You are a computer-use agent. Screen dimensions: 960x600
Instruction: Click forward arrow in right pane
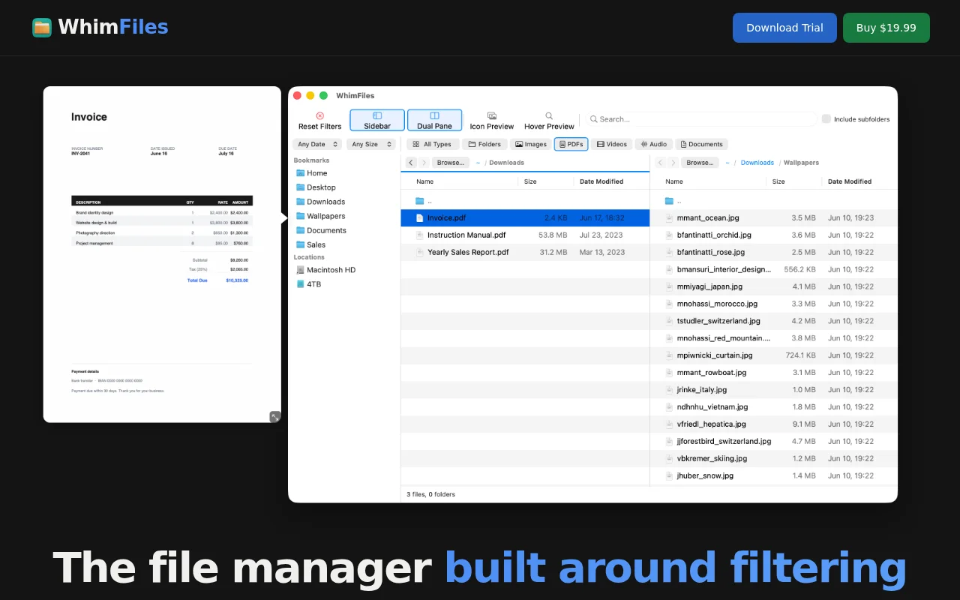click(x=673, y=163)
